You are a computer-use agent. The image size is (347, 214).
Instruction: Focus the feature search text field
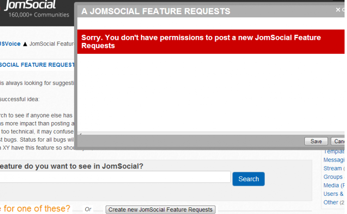115,177
